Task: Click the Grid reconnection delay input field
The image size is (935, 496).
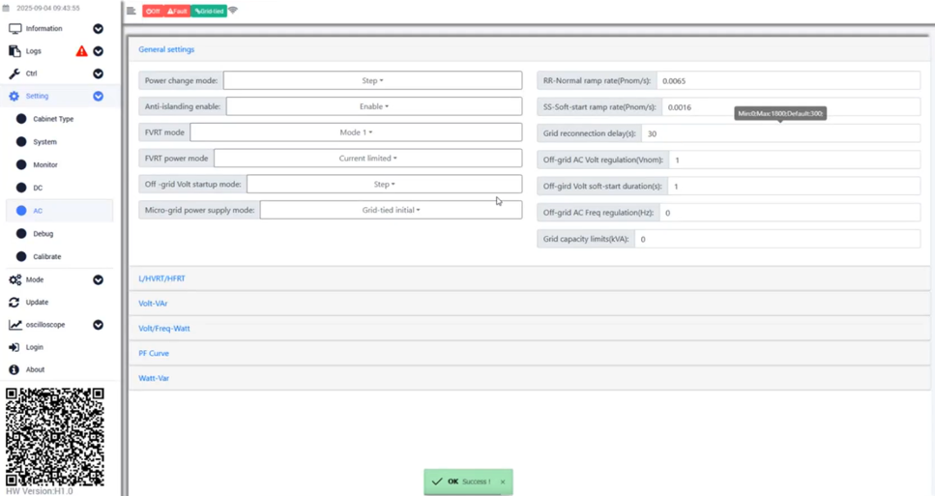Action: coord(779,133)
